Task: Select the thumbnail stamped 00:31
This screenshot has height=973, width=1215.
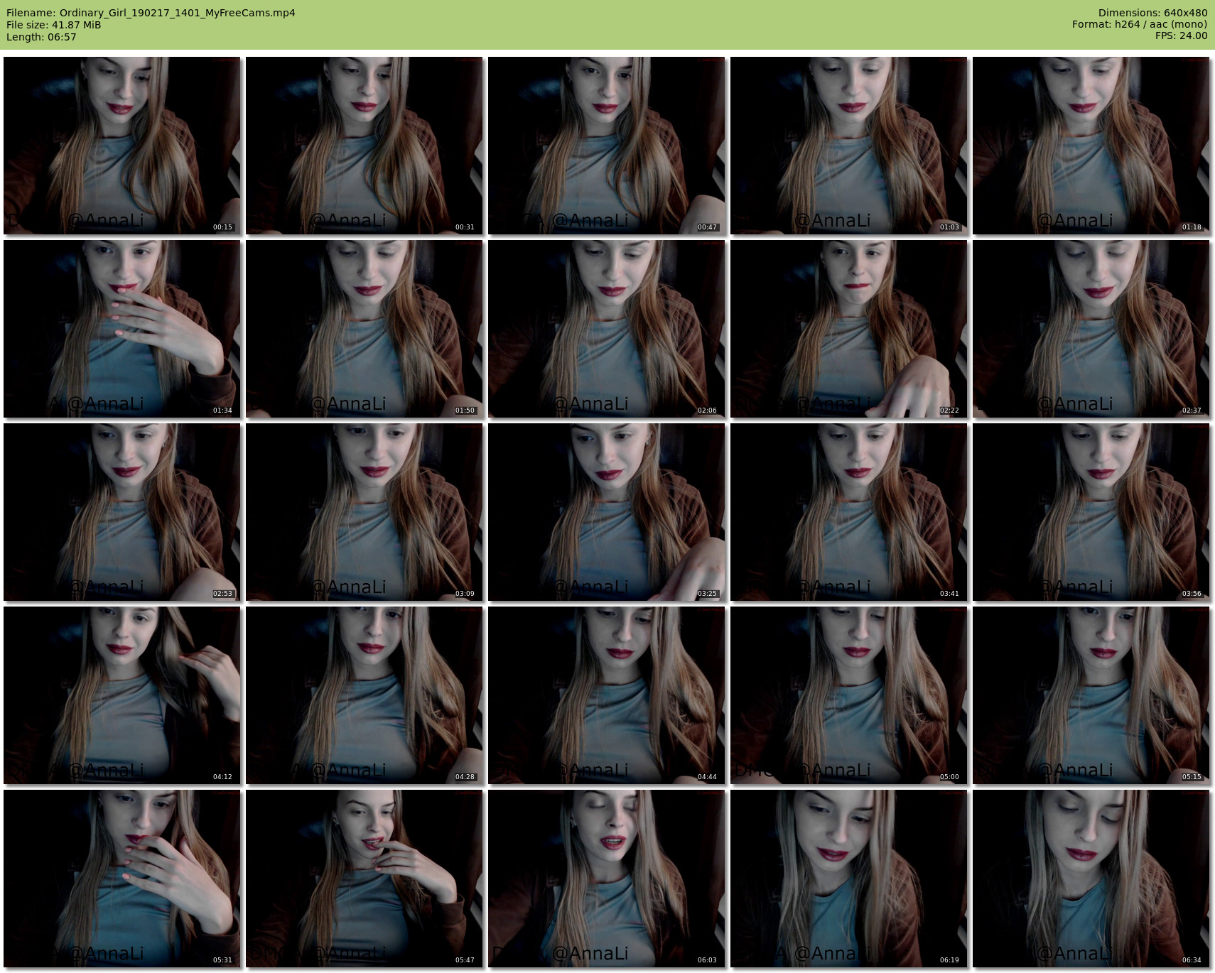Action: point(364,146)
